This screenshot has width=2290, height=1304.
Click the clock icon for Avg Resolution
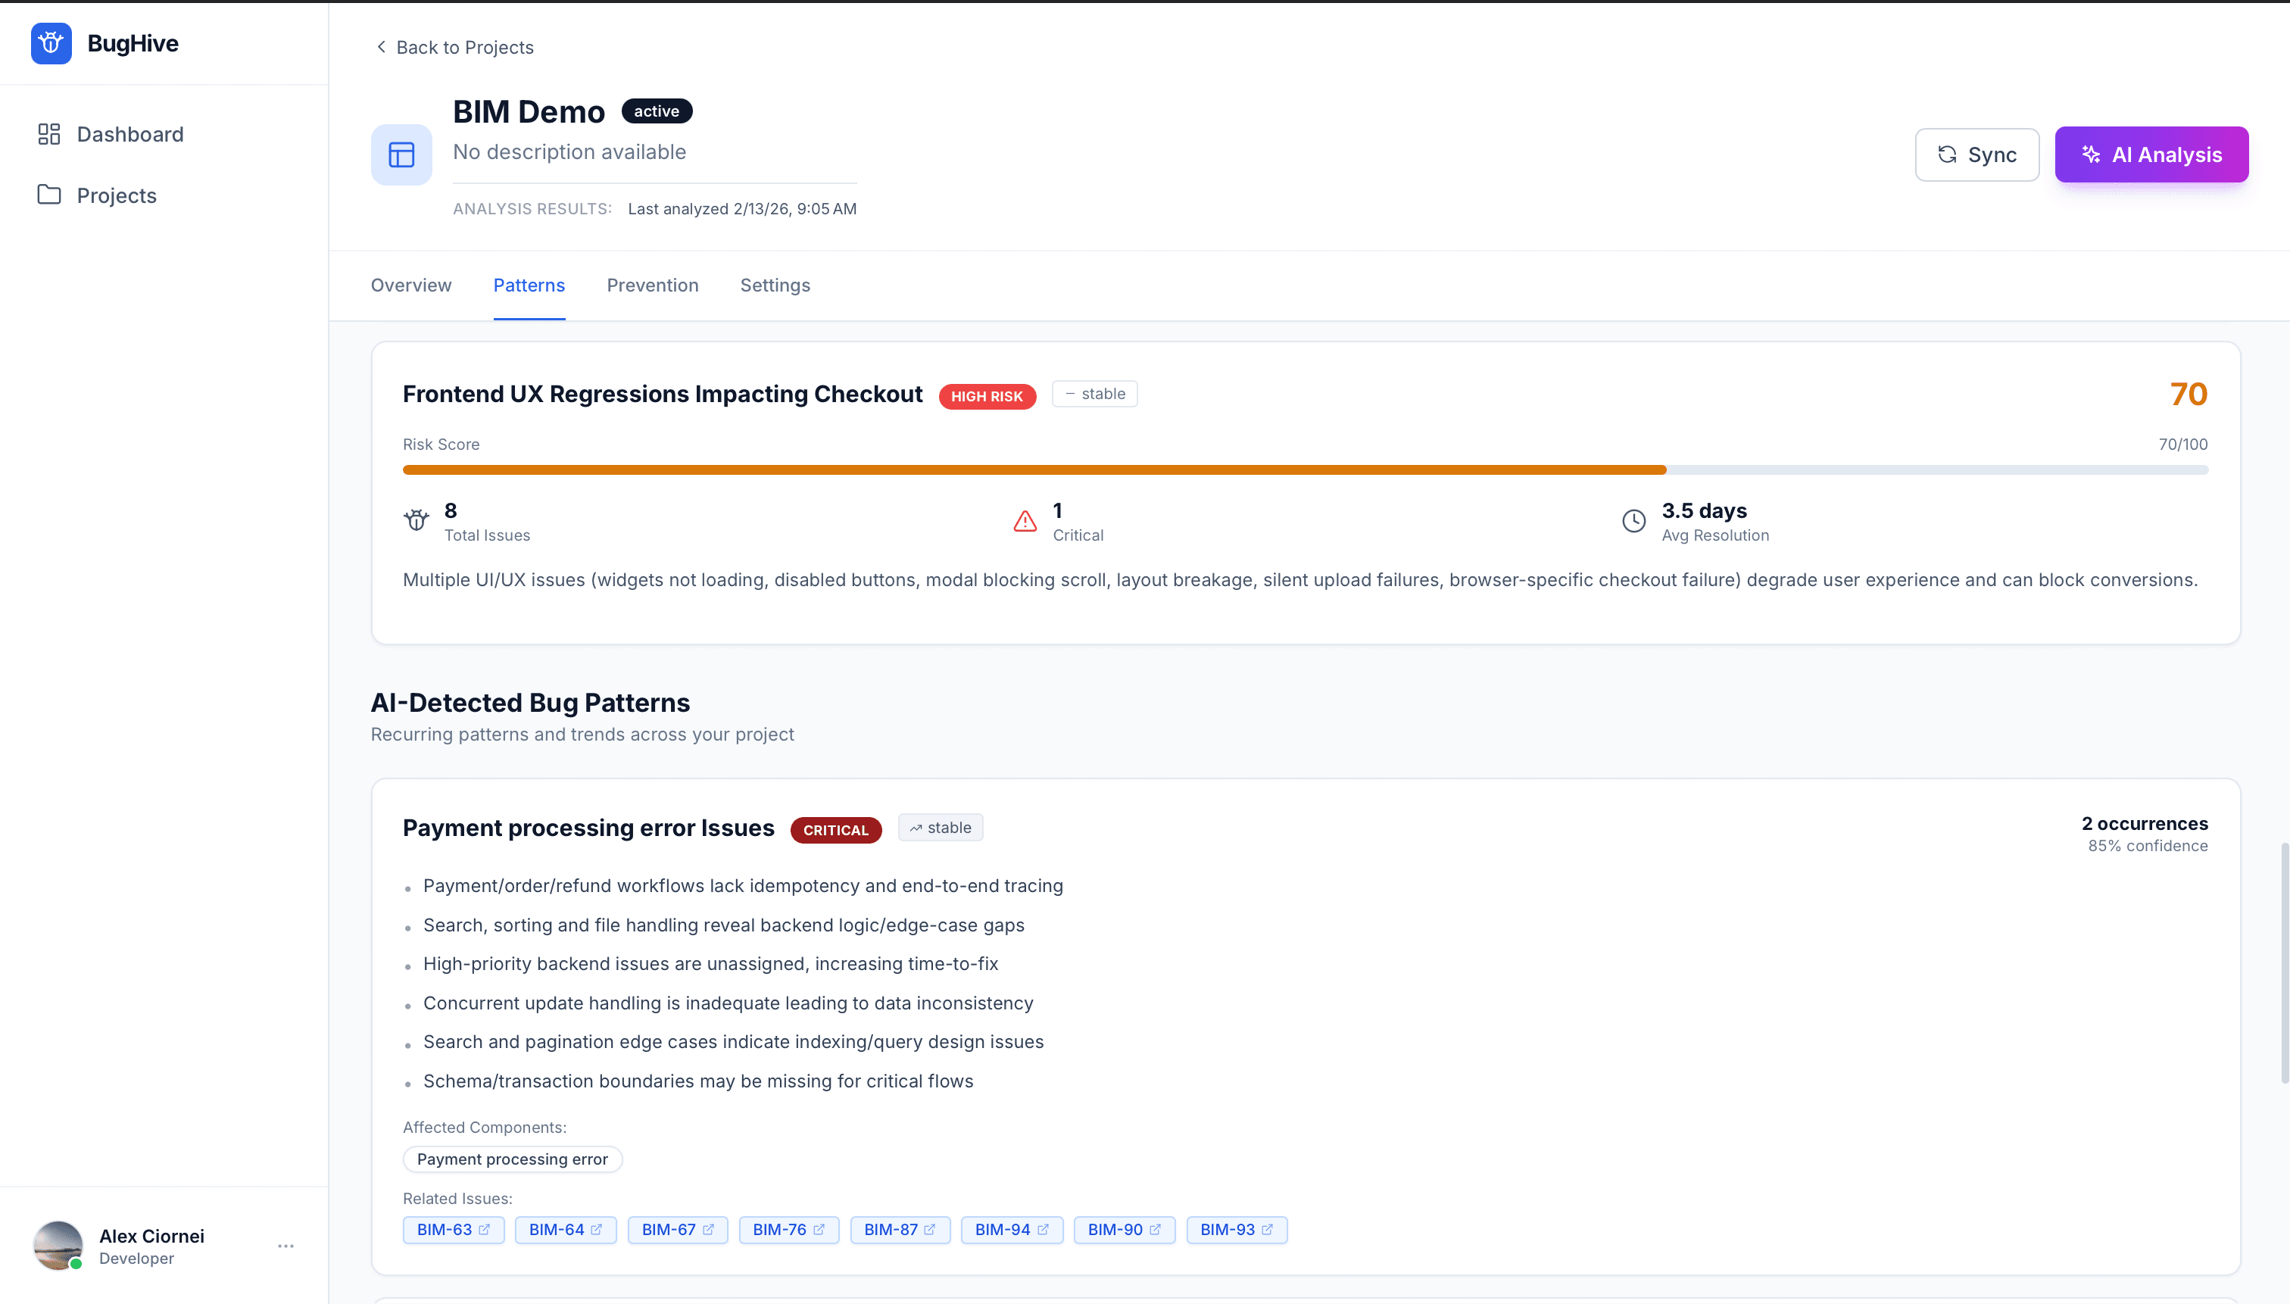[1633, 521]
